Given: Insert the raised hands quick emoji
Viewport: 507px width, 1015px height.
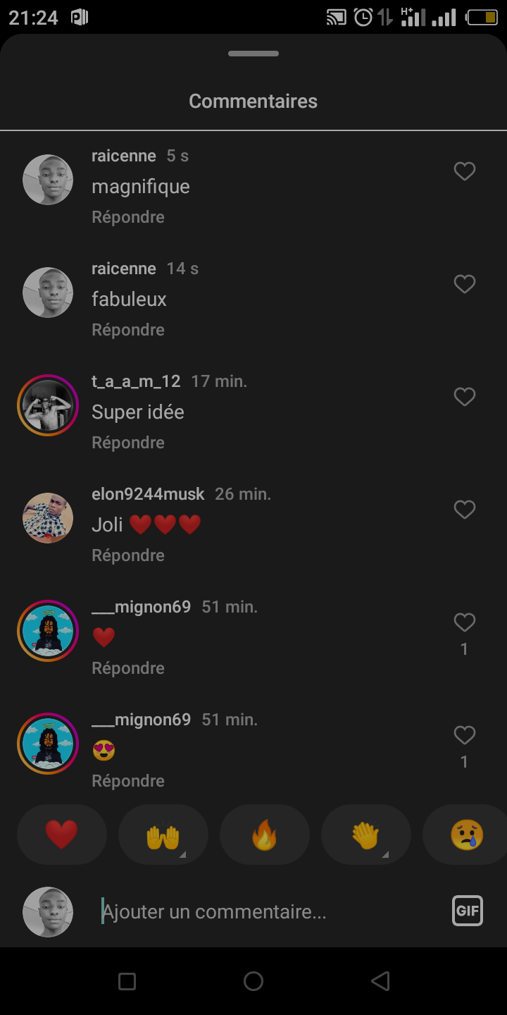Looking at the screenshot, I should [163, 835].
